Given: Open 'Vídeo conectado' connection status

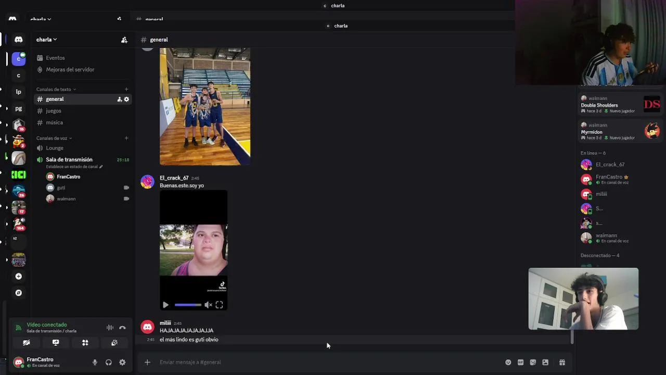Looking at the screenshot, I should [x=47, y=324].
